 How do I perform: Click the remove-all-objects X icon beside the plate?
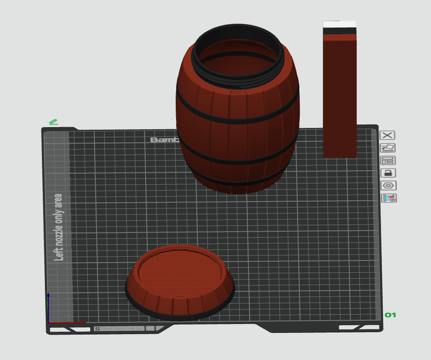pyautogui.click(x=387, y=135)
